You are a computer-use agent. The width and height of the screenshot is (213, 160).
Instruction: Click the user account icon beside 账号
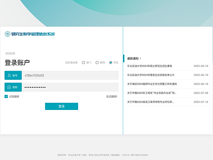pyautogui.click(x=9, y=75)
